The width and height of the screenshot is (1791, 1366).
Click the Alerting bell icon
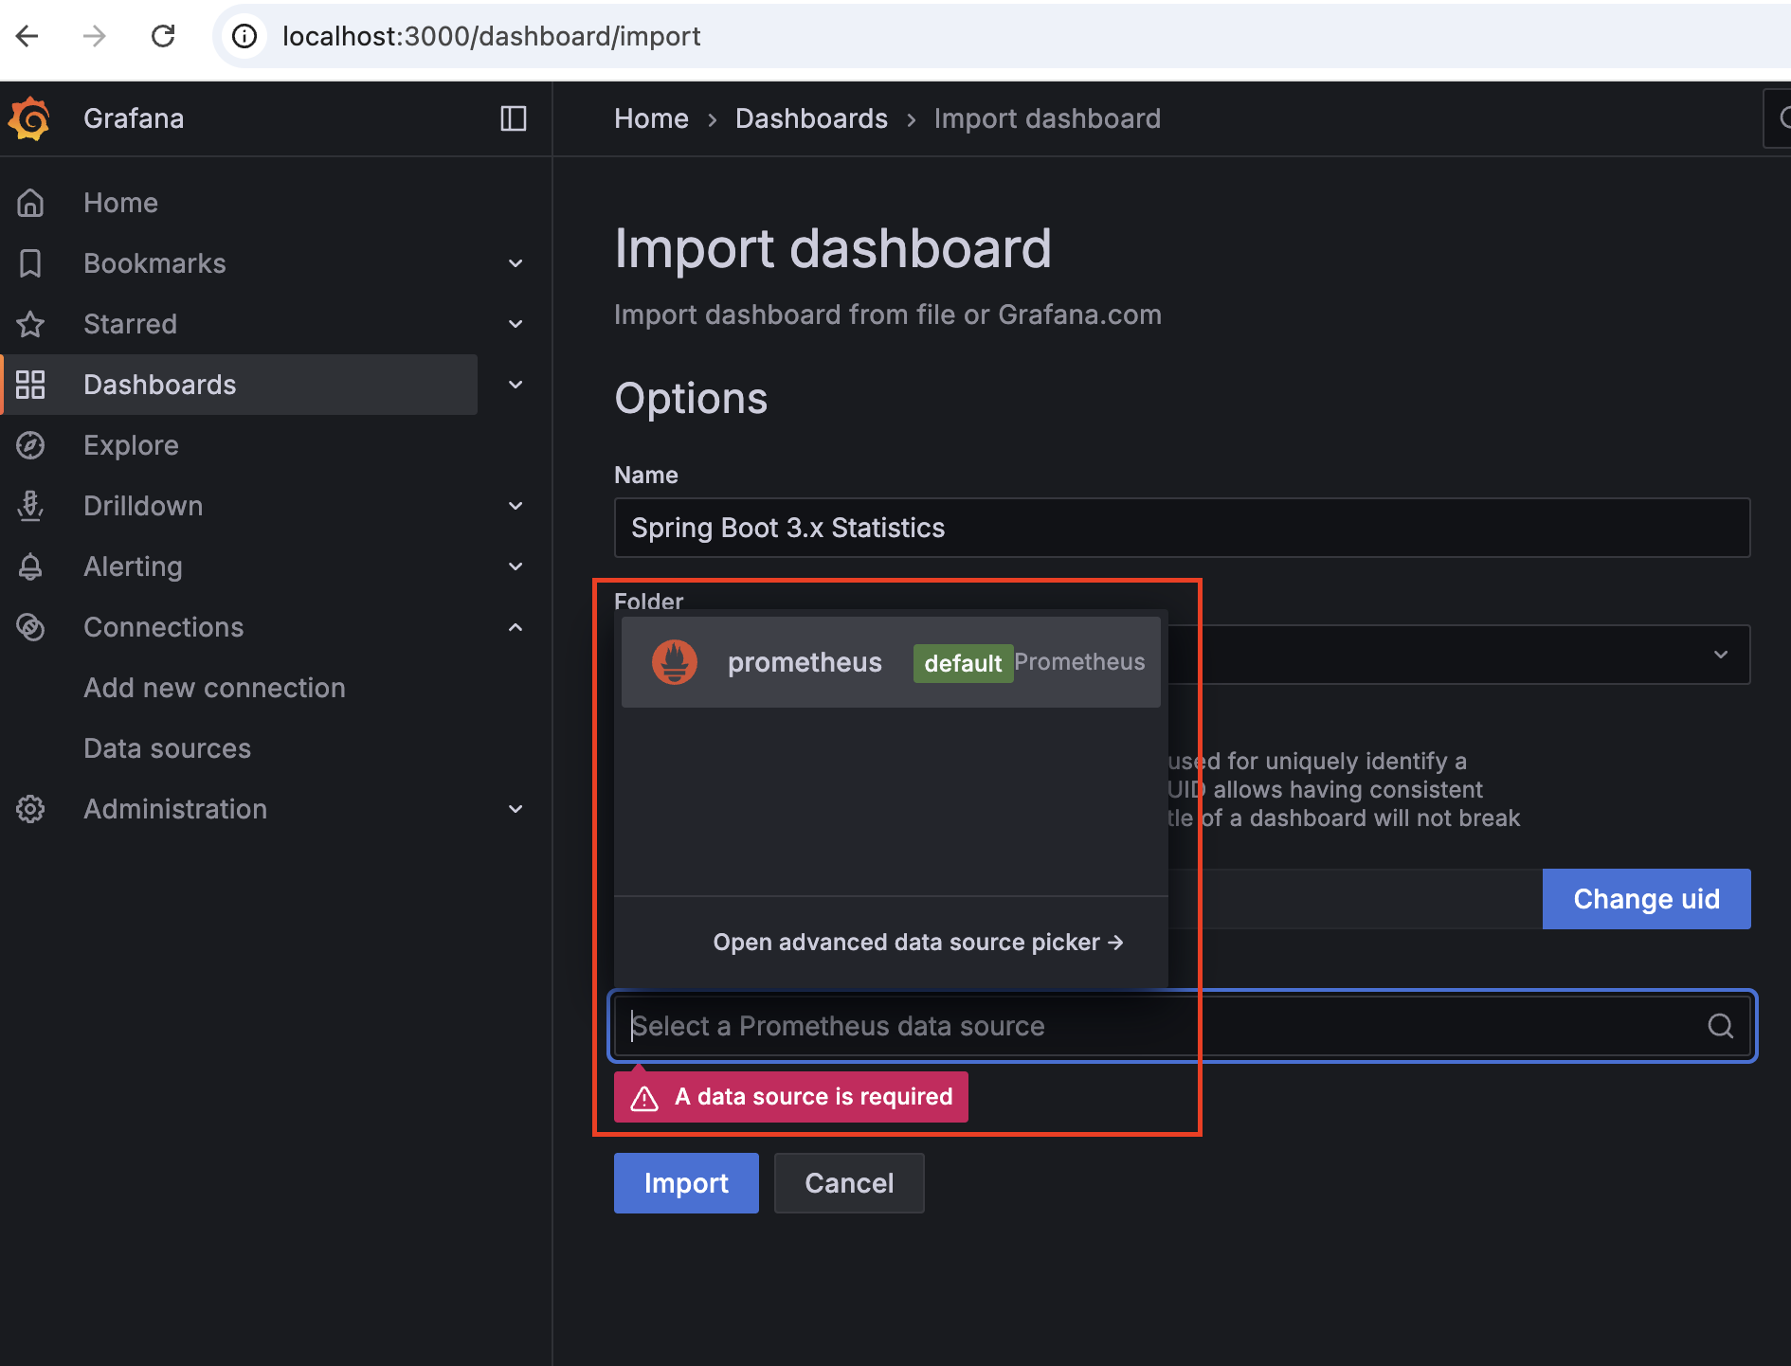30,566
